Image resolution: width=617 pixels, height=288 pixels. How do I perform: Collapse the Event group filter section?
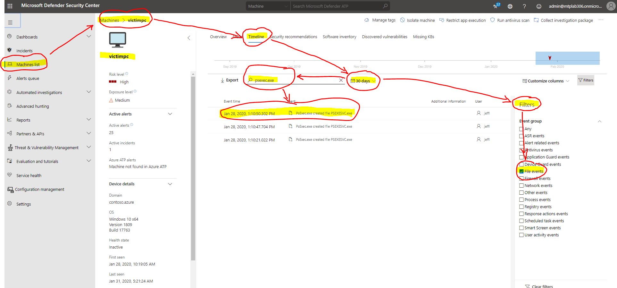pos(600,121)
